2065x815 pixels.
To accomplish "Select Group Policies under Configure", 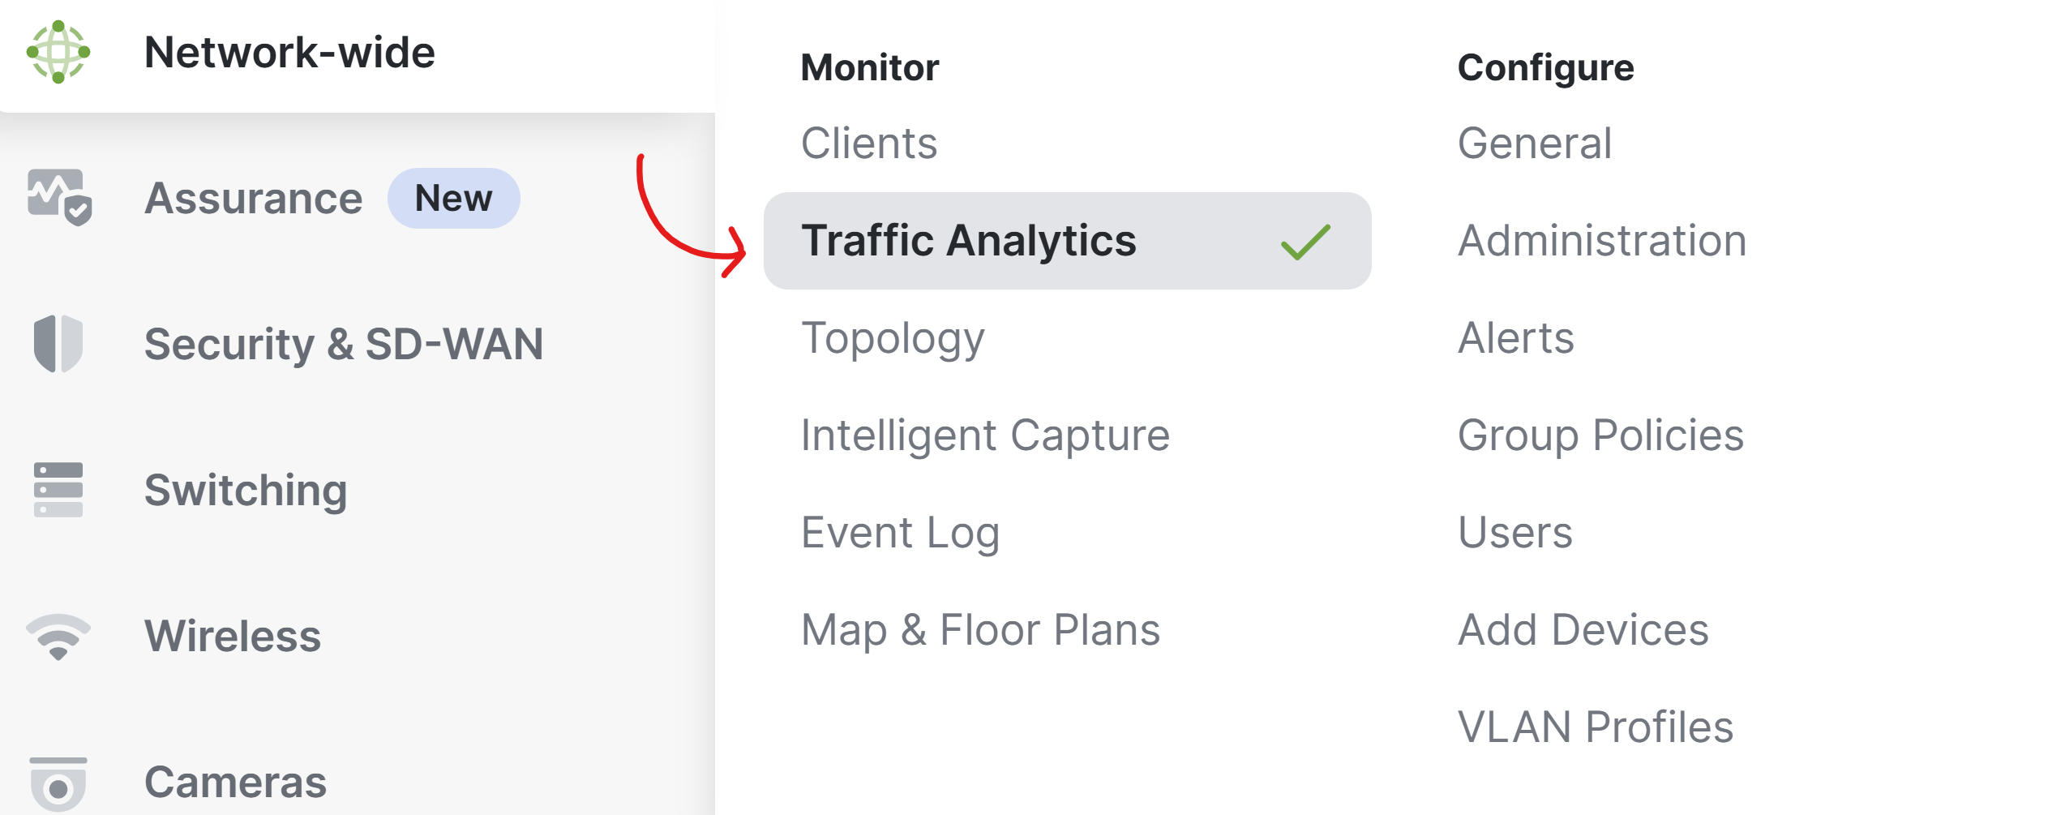I will tap(1600, 435).
